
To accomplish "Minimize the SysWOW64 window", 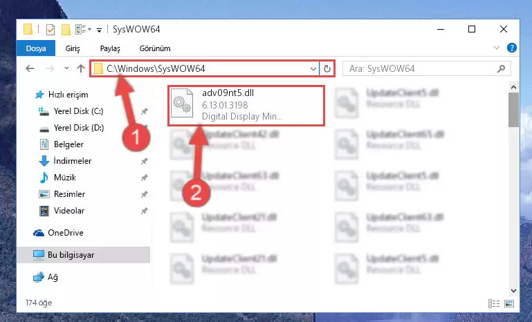I will pyautogui.click(x=441, y=30).
